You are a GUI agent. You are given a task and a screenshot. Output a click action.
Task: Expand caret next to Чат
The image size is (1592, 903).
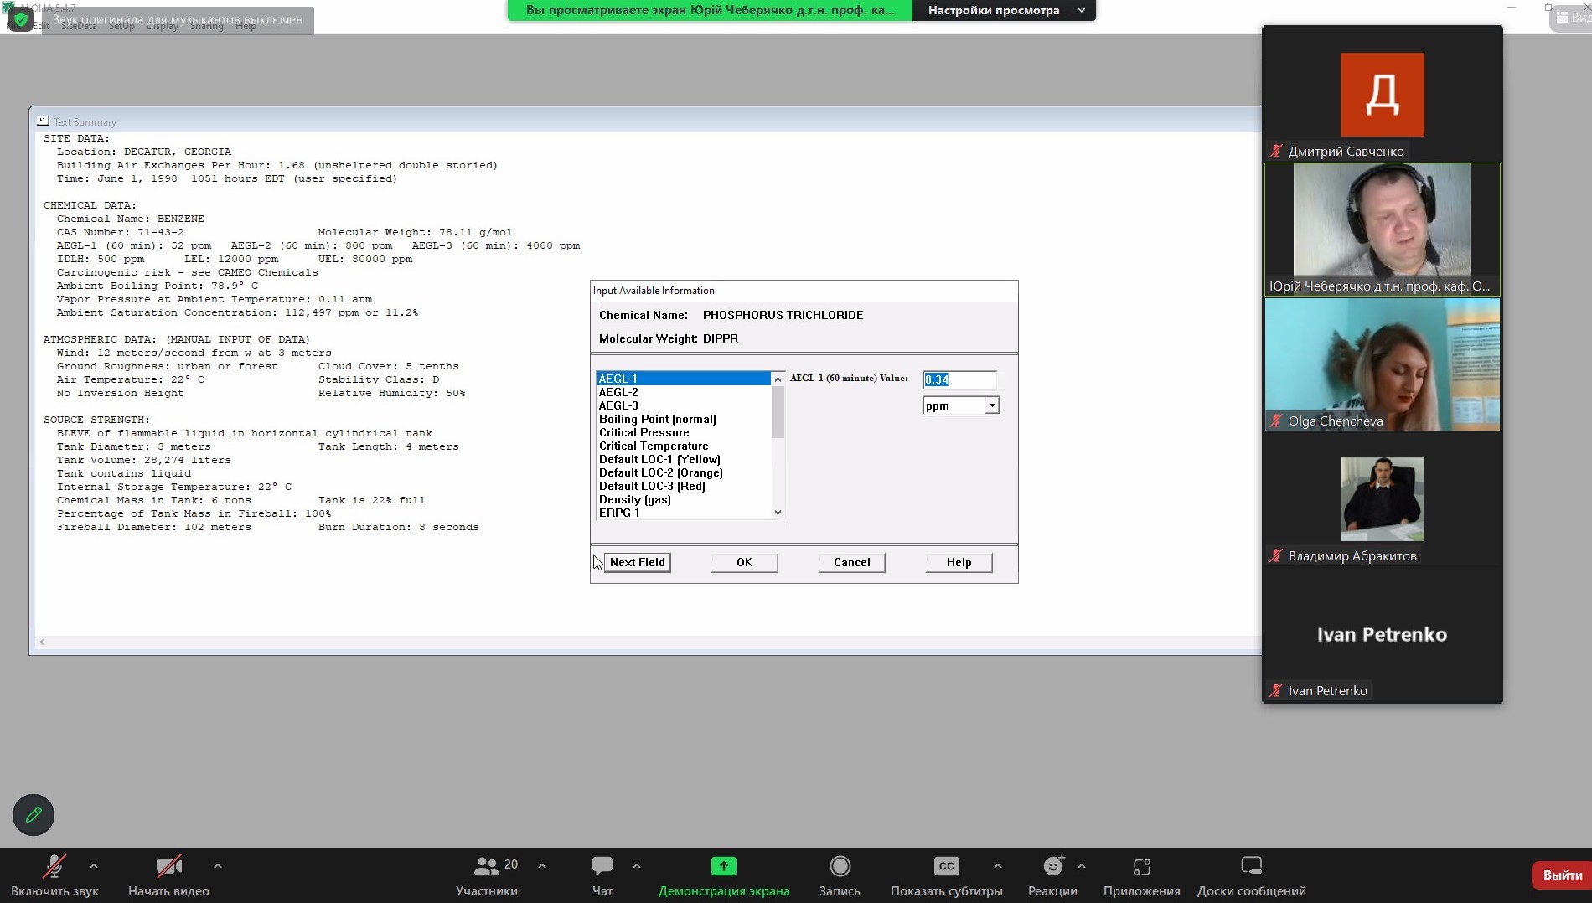637,866
